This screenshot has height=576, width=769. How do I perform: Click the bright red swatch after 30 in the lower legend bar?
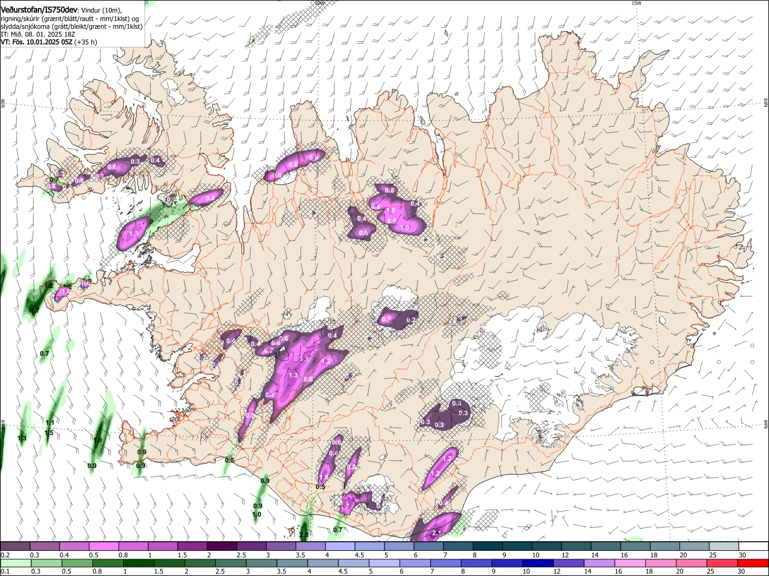coord(753,563)
